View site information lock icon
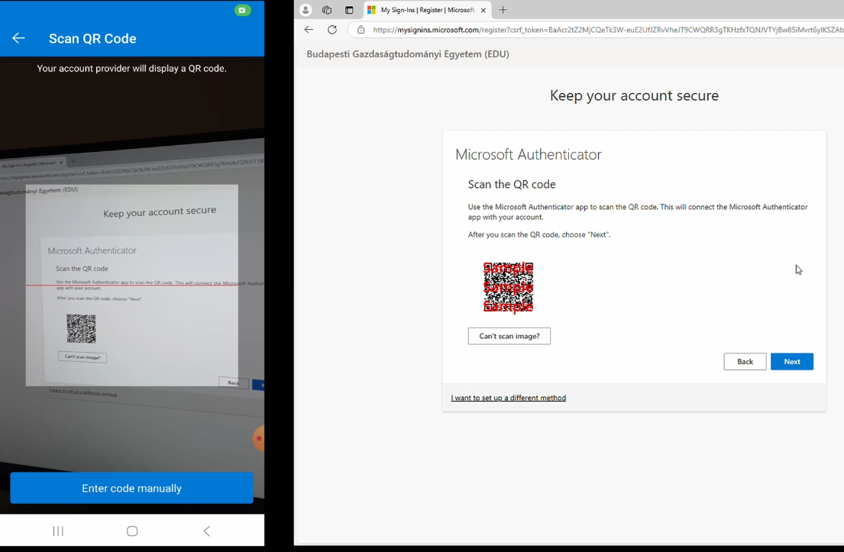The image size is (844, 552). 361,30
